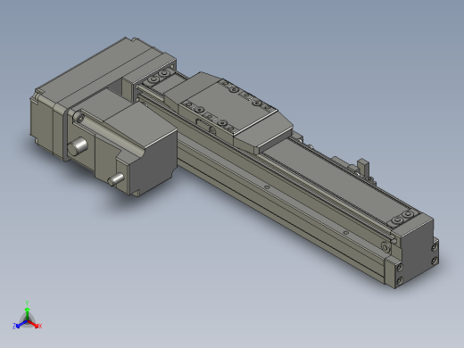Screen dimensions: 464x348
Task: Select the upright sensor bracket beside the rail
Action: click(363, 168)
